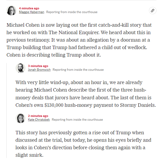Click the paragraph starting 'This story has previously'

point(83,144)
